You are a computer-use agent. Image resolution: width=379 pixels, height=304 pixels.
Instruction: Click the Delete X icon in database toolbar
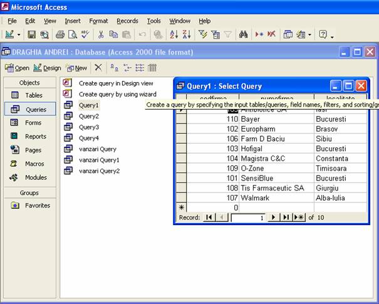pos(98,68)
